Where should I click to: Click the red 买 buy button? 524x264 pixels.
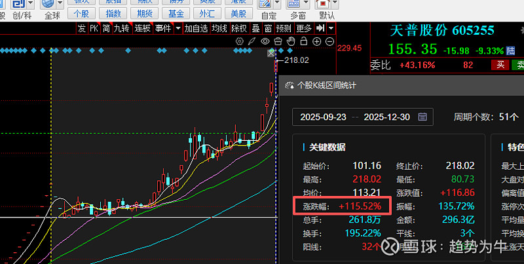[500, 65]
